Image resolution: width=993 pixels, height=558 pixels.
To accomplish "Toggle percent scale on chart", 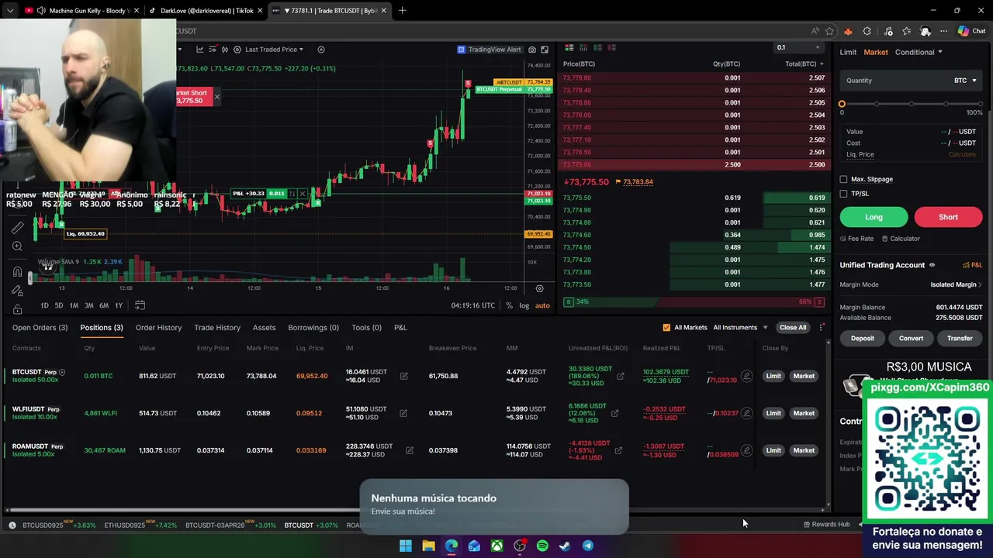I will [509, 305].
